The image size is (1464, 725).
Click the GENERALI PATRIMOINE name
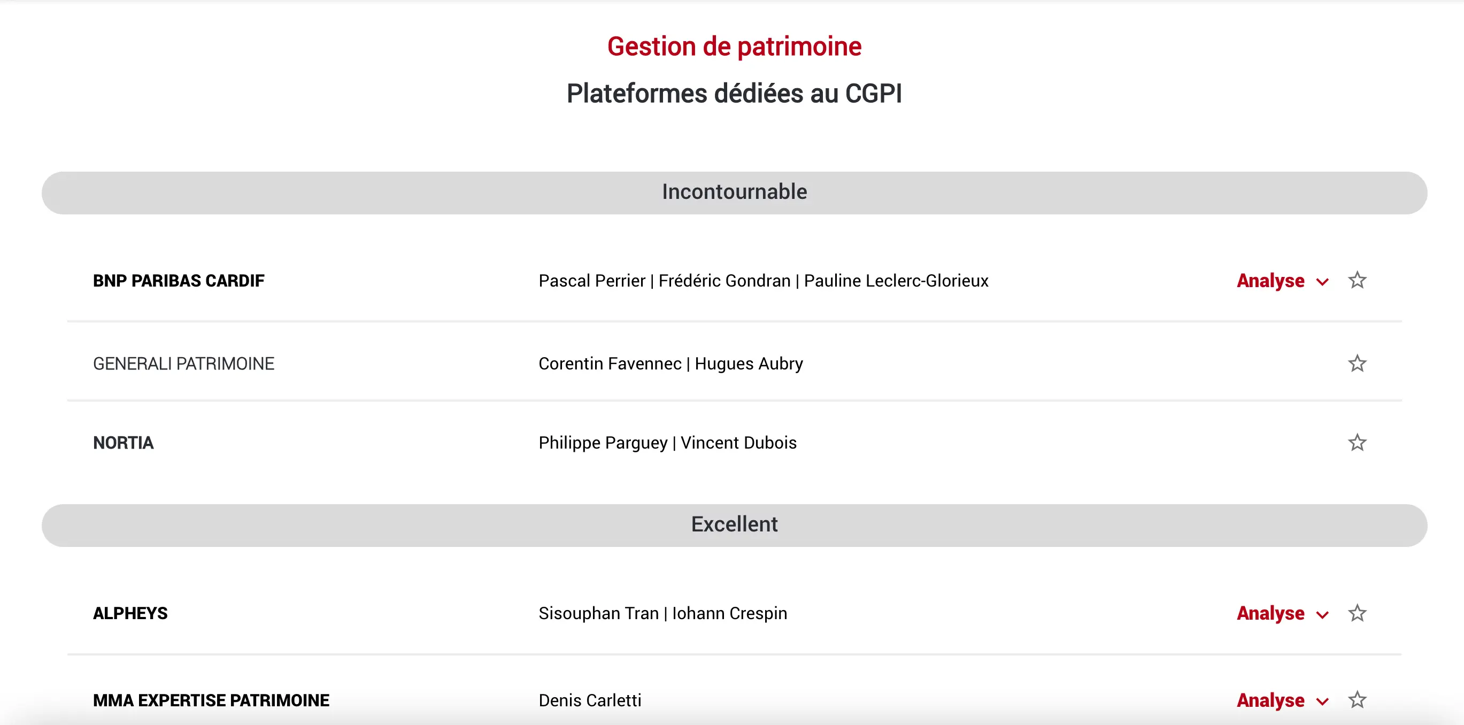[x=183, y=364]
